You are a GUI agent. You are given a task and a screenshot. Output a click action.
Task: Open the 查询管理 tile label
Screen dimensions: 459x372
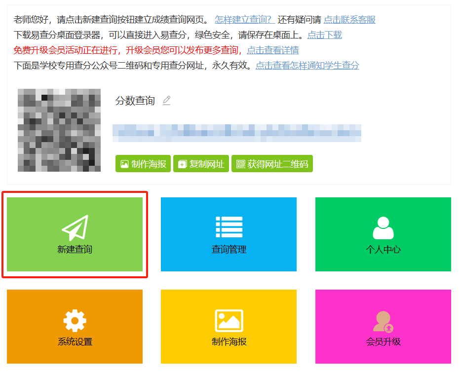pos(229,249)
